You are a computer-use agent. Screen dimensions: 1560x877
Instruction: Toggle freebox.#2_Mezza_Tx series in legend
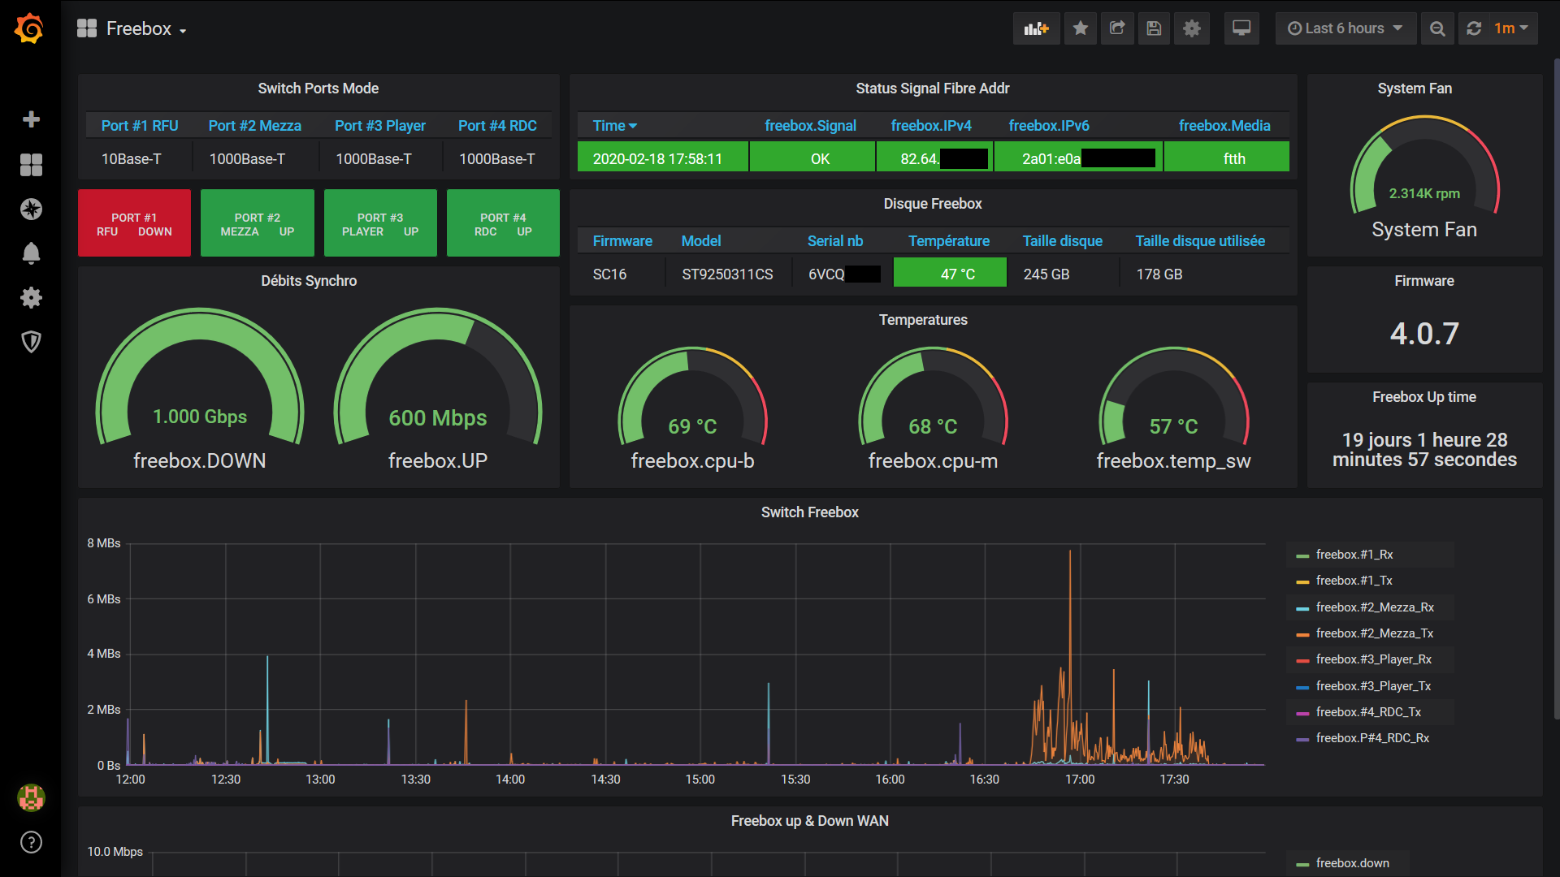[x=1374, y=633]
